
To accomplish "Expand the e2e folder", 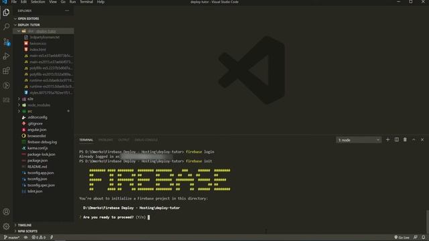I will click(19, 99).
